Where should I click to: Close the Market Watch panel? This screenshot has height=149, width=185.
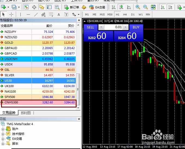pos(79,20)
